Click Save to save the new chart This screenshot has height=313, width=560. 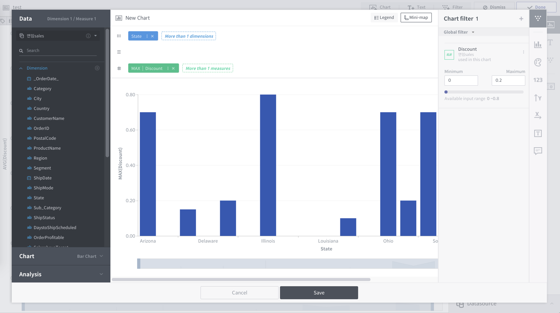[318, 292]
